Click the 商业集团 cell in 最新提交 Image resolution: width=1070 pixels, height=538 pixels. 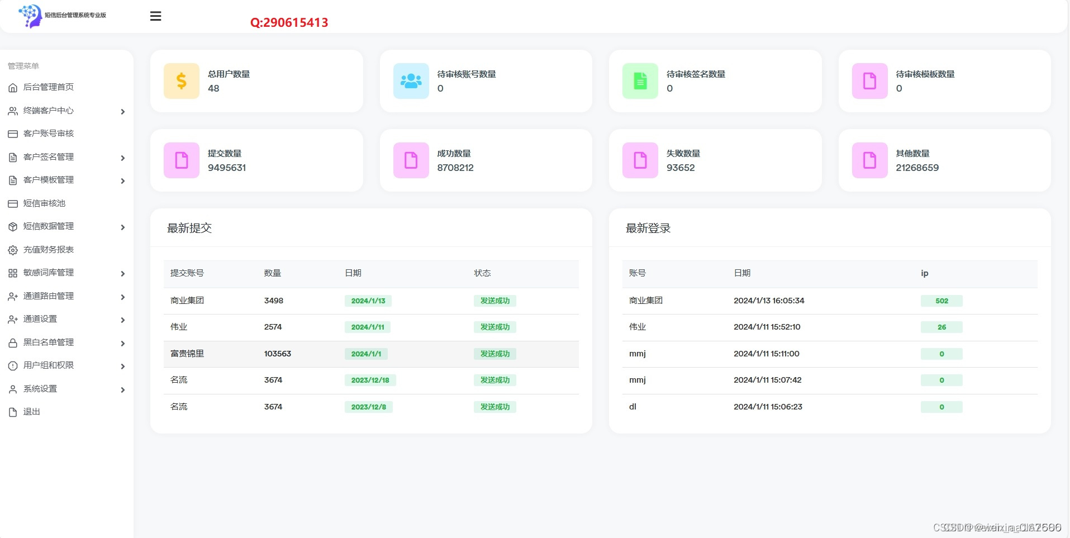coord(187,301)
